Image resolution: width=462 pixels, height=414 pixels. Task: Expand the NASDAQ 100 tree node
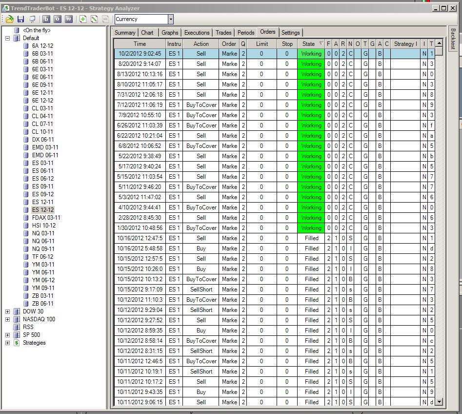coord(8,319)
